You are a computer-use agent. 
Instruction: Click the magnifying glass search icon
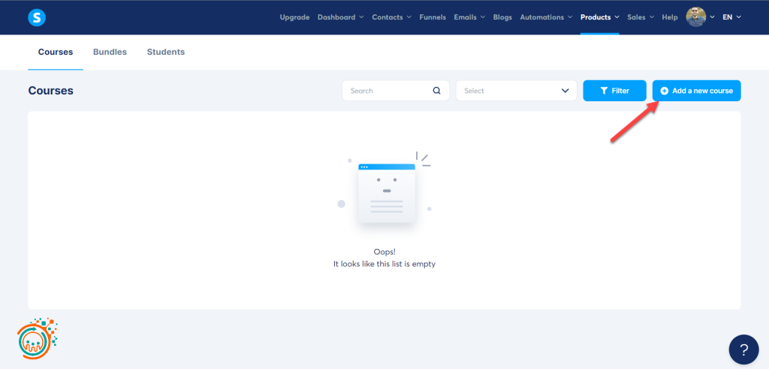[x=437, y=91]
